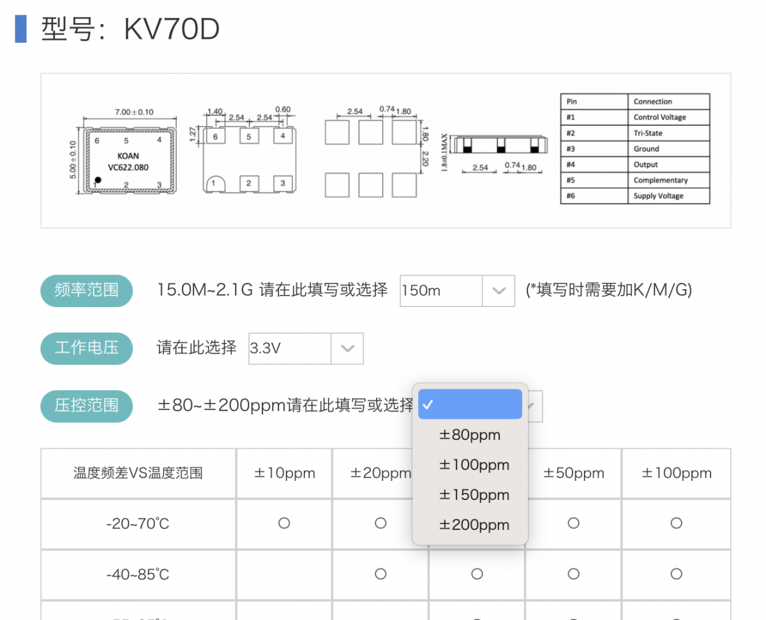Click the frequency input field showing 150m
Viewport: 766px width, 620px height.
[x=440, y=291]
